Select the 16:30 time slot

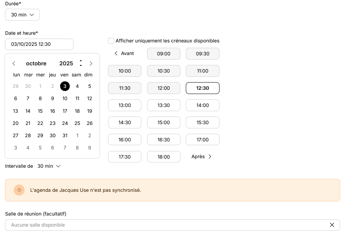click(164, 140)
